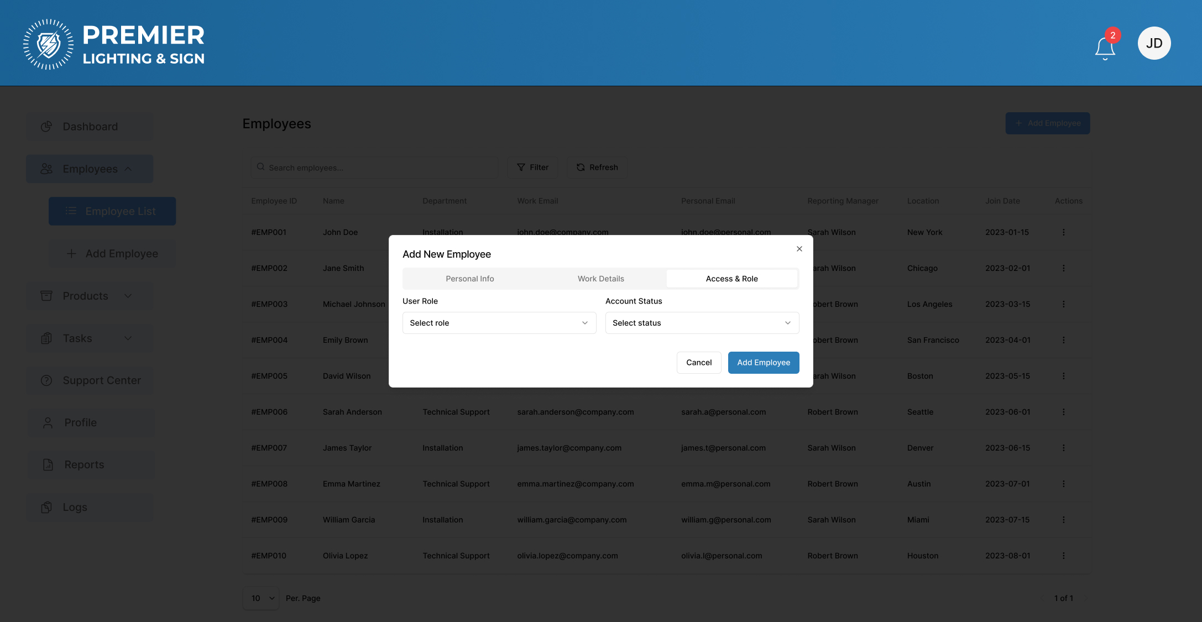This screenshot has width=1202, height=622.
Task: Switch to the Work Details tab
Action: point(600,279)
